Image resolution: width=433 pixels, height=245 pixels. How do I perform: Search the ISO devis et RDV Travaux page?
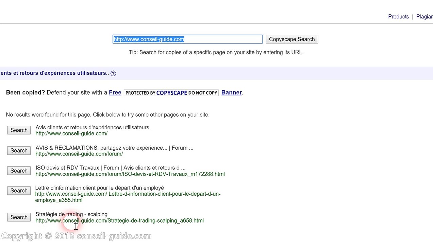click(x=19, y=171)
